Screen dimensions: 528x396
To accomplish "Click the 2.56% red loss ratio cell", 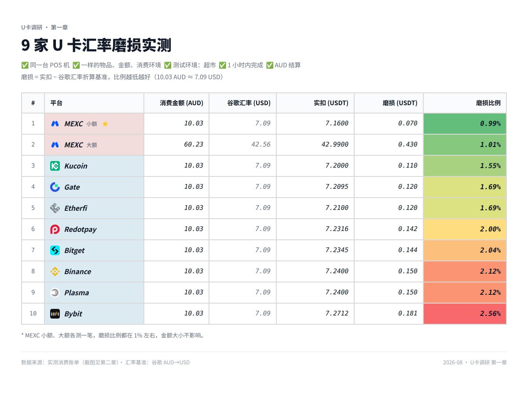I will click(x=465, y=314).
